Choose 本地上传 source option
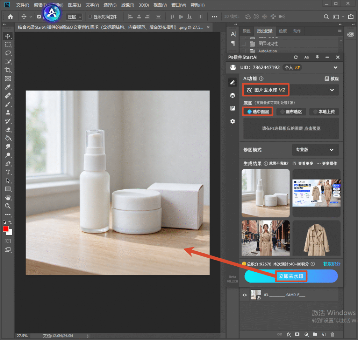 [324, 112]
